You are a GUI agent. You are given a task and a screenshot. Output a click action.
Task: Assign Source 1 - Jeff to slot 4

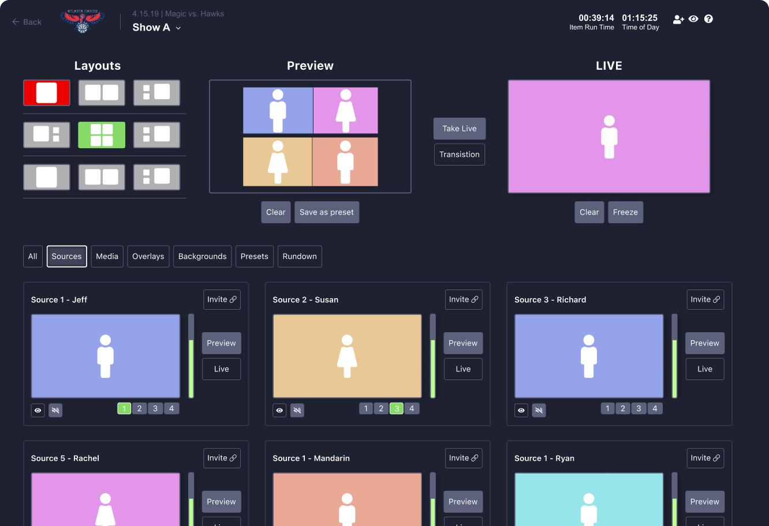coord(171,408)
